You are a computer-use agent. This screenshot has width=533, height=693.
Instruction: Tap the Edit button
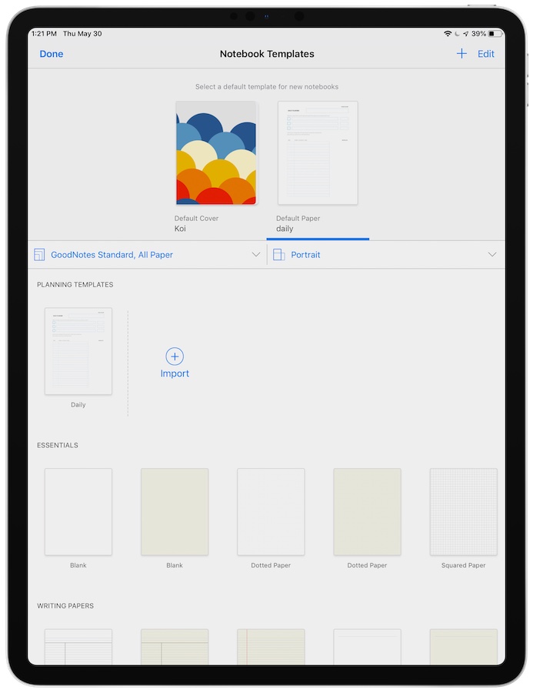coord(486,54)
